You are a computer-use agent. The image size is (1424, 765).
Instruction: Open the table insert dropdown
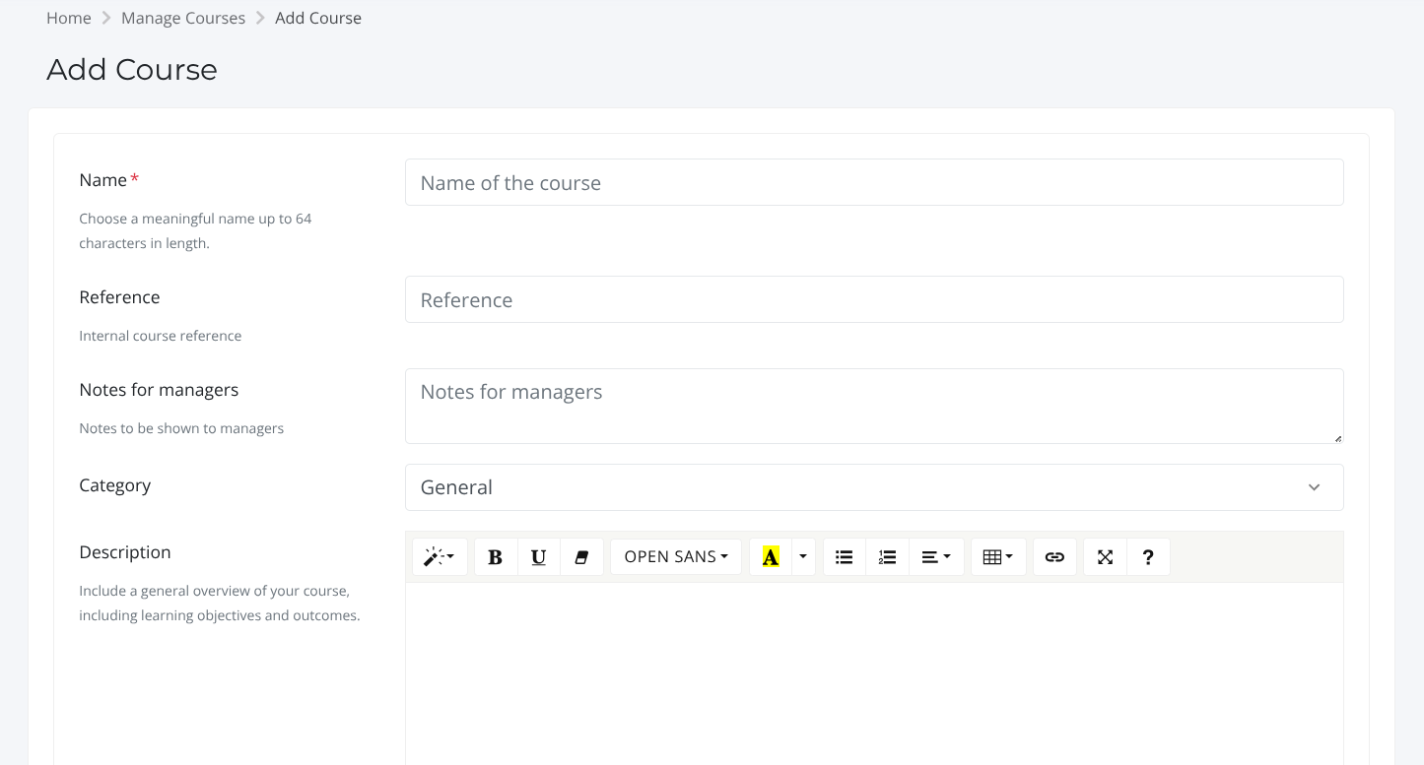point(998,557)
